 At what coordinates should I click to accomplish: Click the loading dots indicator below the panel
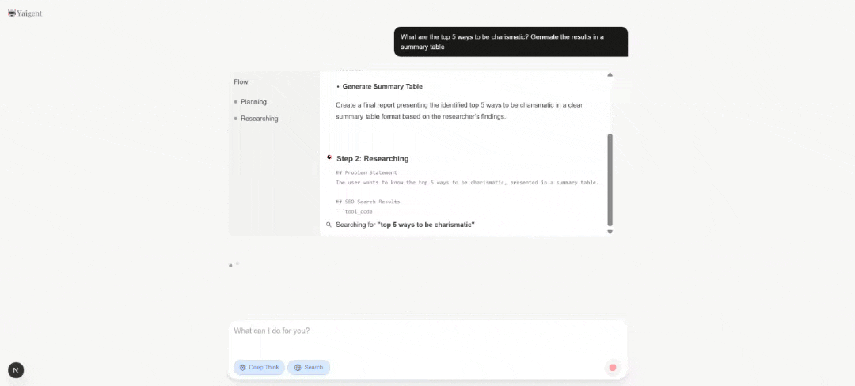[x=234, y=264]
